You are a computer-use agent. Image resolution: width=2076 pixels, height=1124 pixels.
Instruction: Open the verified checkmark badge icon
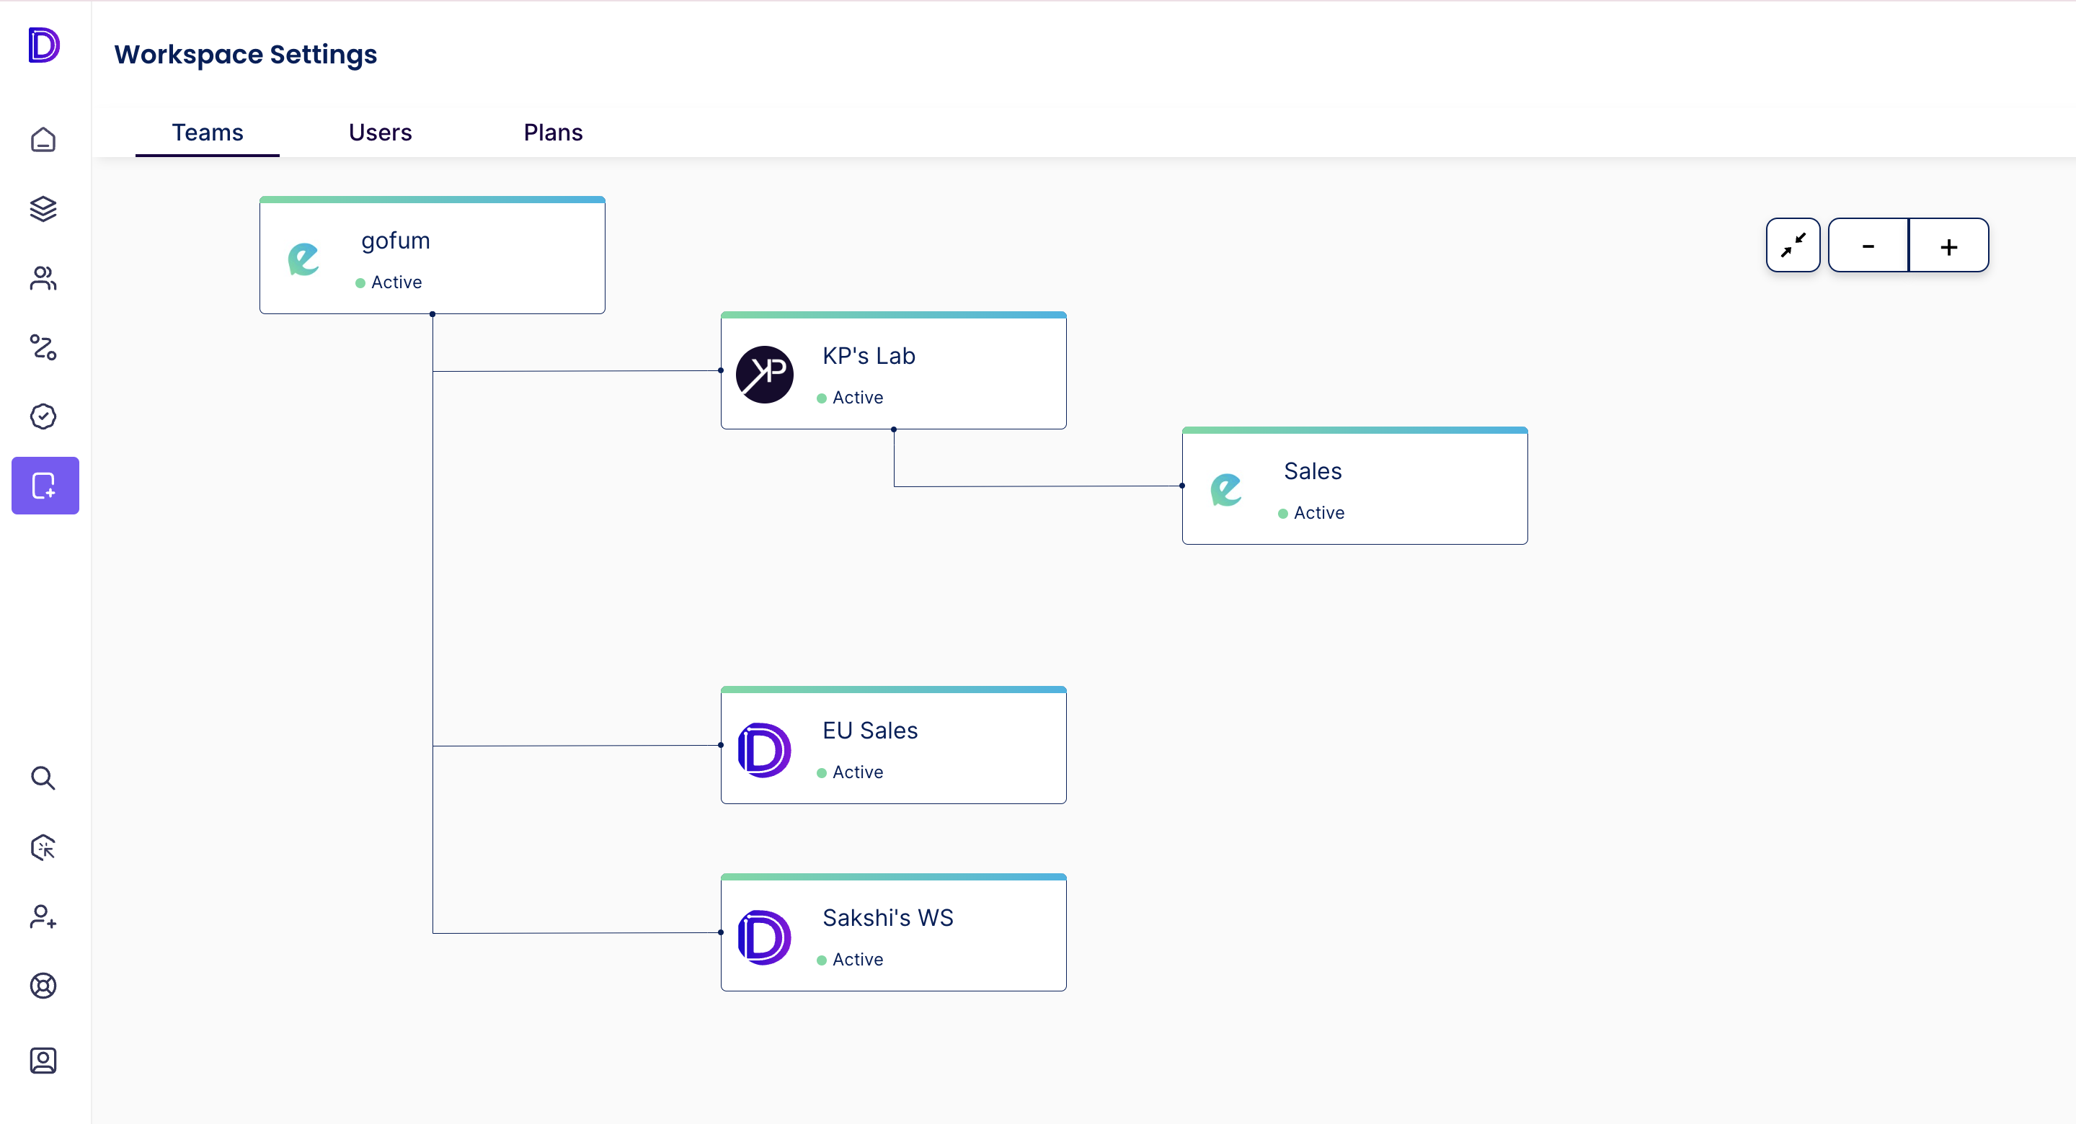(x=43, y=416)
